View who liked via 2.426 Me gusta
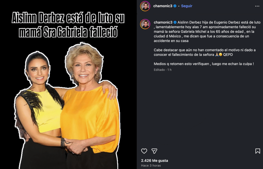 154,160
